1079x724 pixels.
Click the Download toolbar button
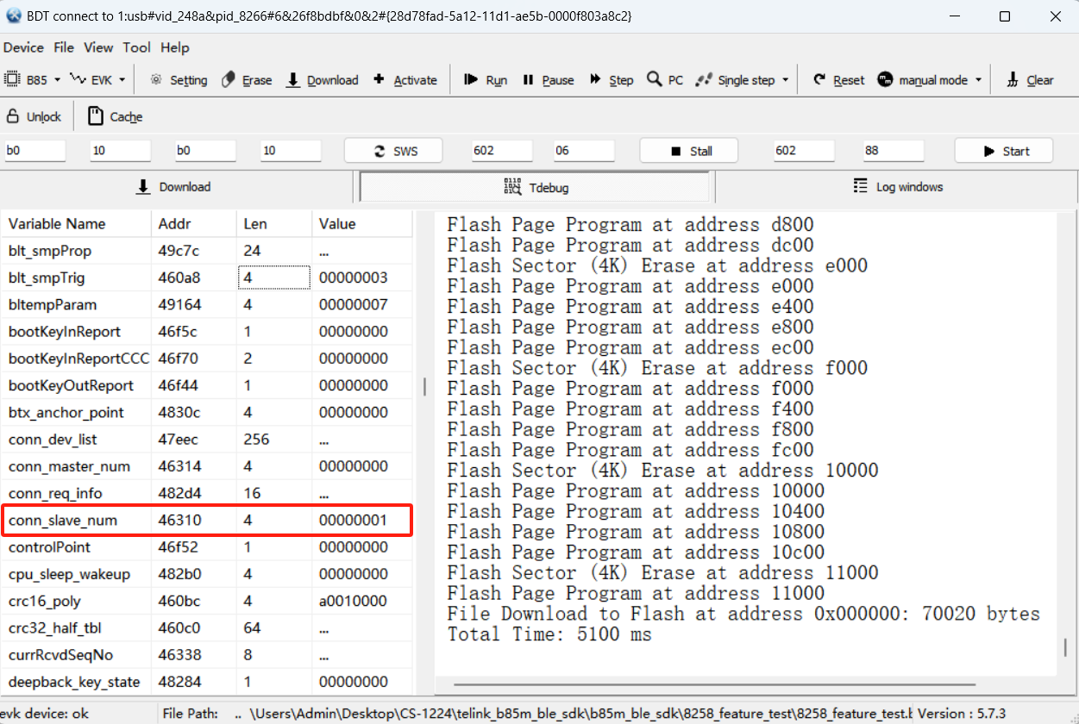pyautogui.click(x=323, y=79)
